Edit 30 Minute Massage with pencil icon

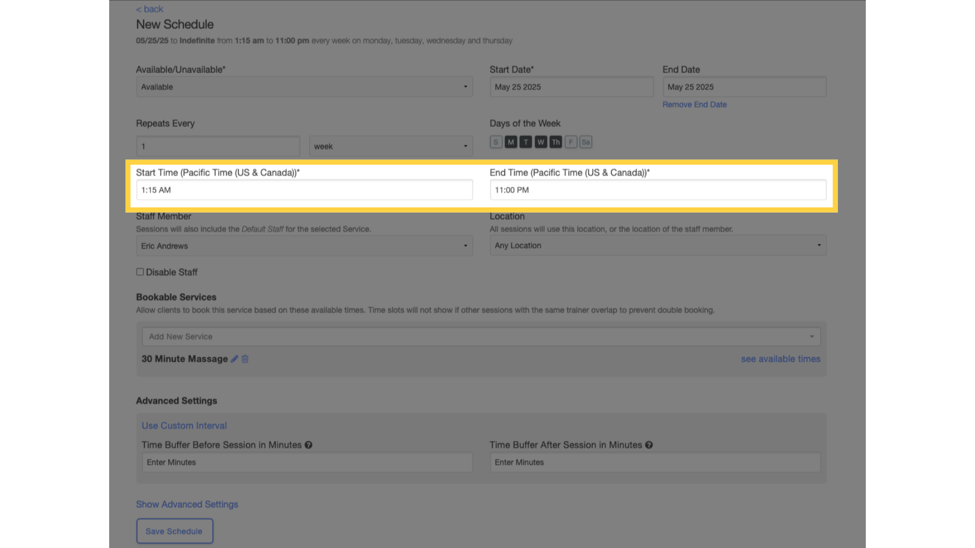(234, 359)
